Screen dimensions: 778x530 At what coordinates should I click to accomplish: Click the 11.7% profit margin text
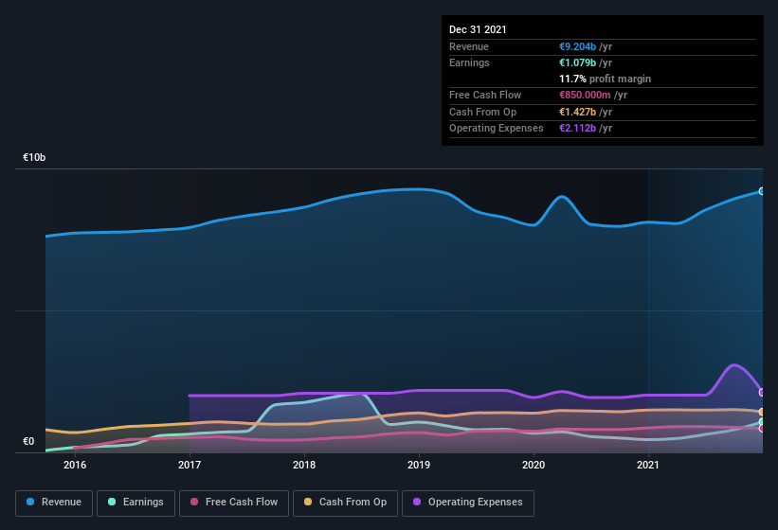(605, 79)
